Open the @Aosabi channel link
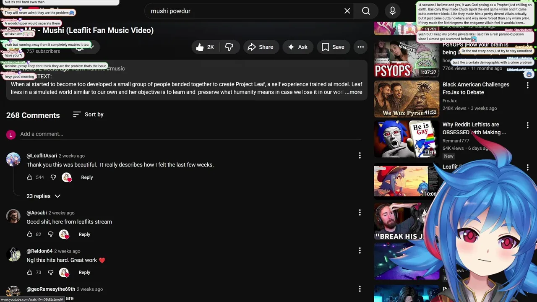 point(36,213)
